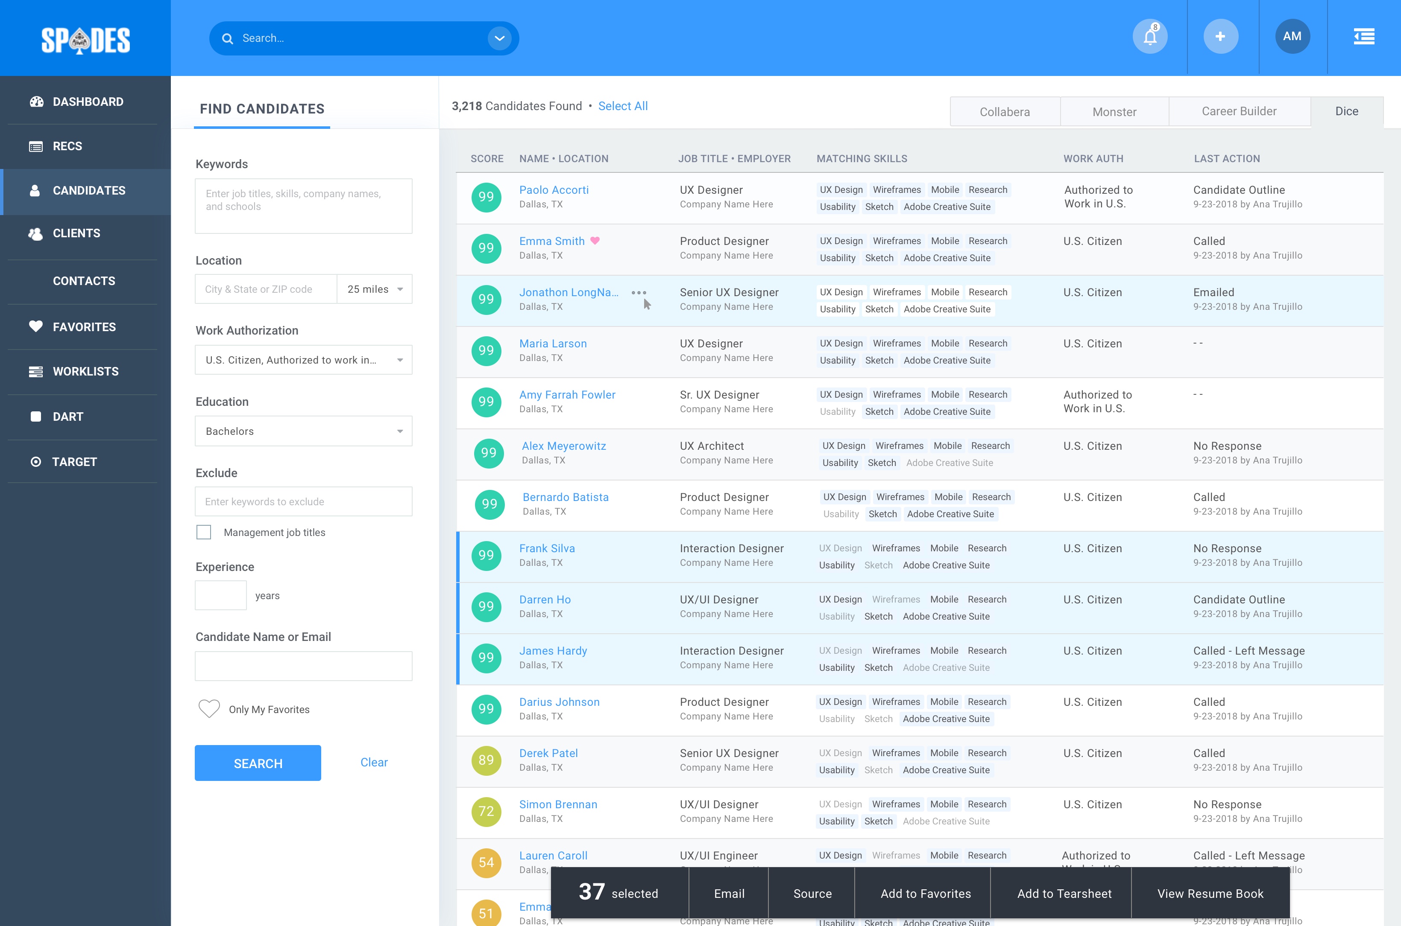Toggle Only My Favorites filter
The image size is (1401, 926).
pos(209,709)
